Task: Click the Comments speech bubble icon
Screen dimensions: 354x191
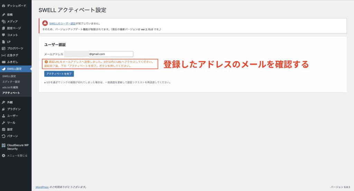Action: 3,35
